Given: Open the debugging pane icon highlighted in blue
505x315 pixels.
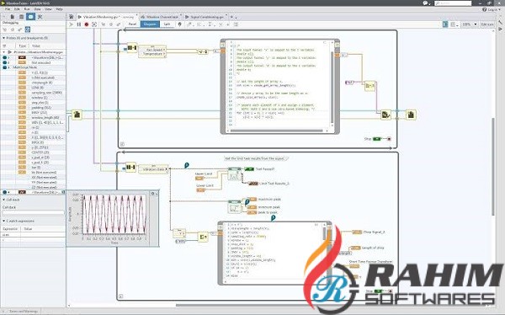Looking at the screenshot, I should (30, 17).
